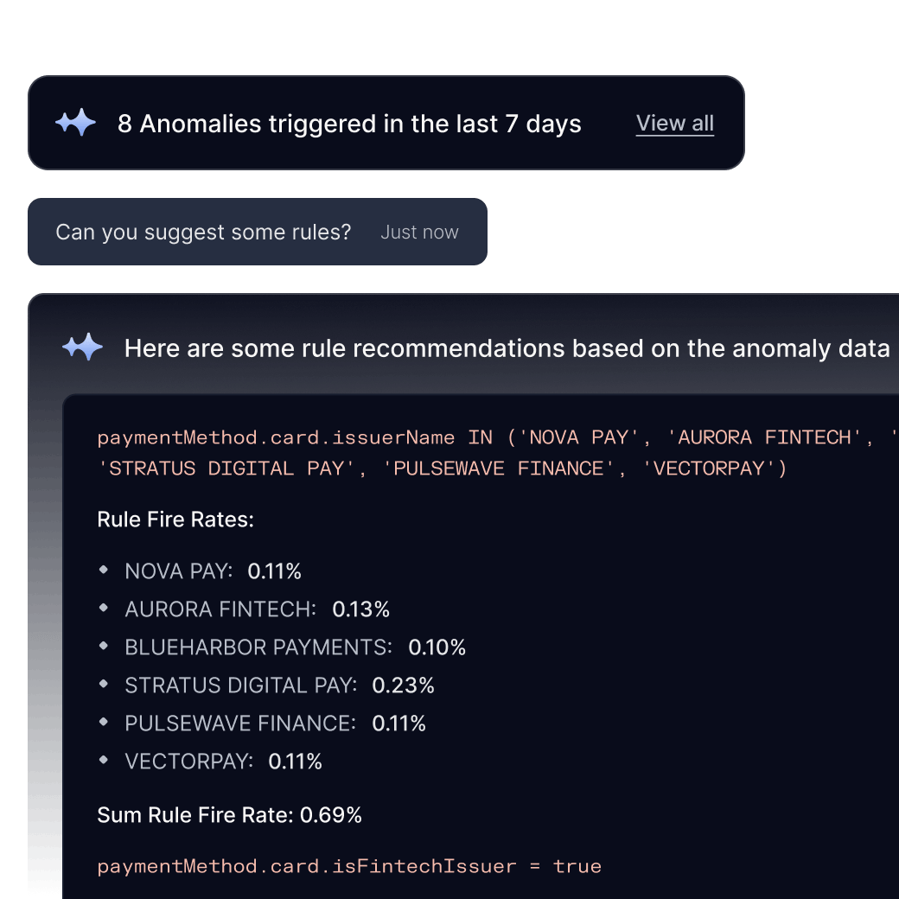Click the BLUEHARBOR PAYMENTS bullet marker
The image size is (899, 899).
pos(103,647)
